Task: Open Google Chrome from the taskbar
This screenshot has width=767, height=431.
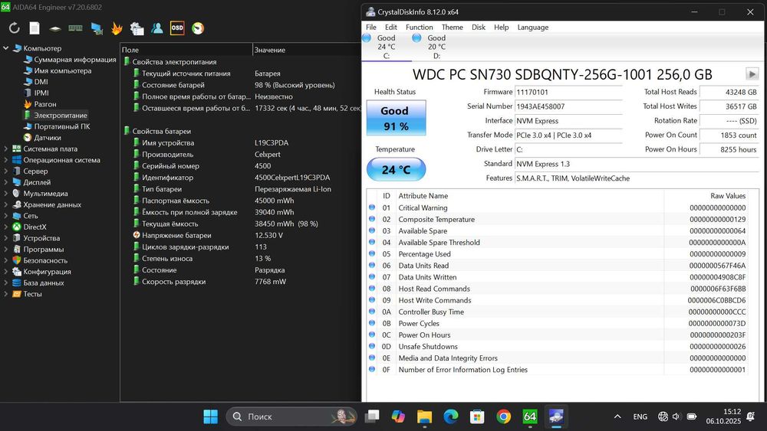Action: (x=503, y=416)
